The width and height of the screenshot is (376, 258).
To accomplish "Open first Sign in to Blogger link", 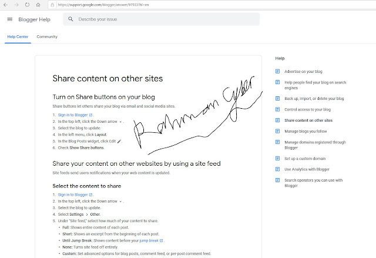I will click(x=73, y=115).
